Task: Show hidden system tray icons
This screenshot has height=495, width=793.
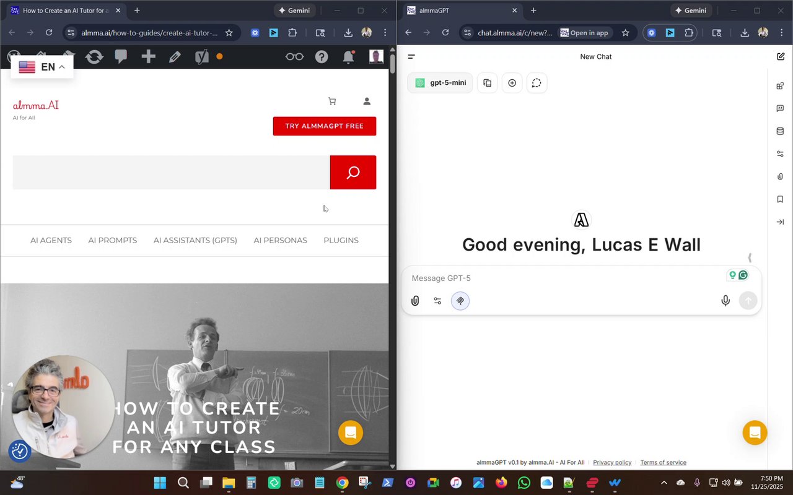Action: coord(664,483)
